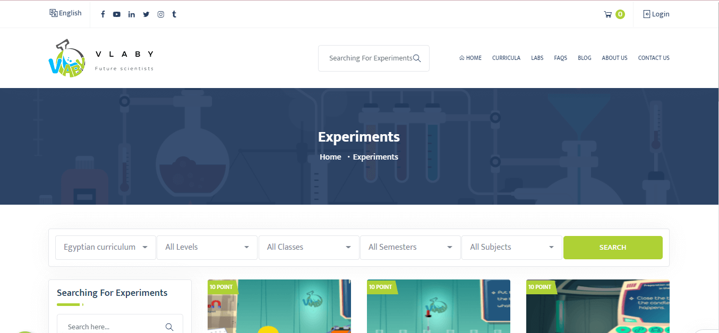Open the Facebook social icon
The height and width of the screenshot is (333, 719).
tap(103, 14)
